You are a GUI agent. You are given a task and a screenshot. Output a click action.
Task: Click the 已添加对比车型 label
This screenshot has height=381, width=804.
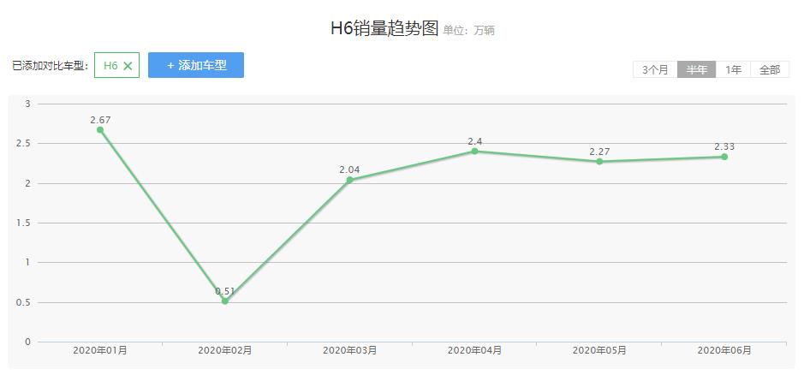(x=51, y=66)
